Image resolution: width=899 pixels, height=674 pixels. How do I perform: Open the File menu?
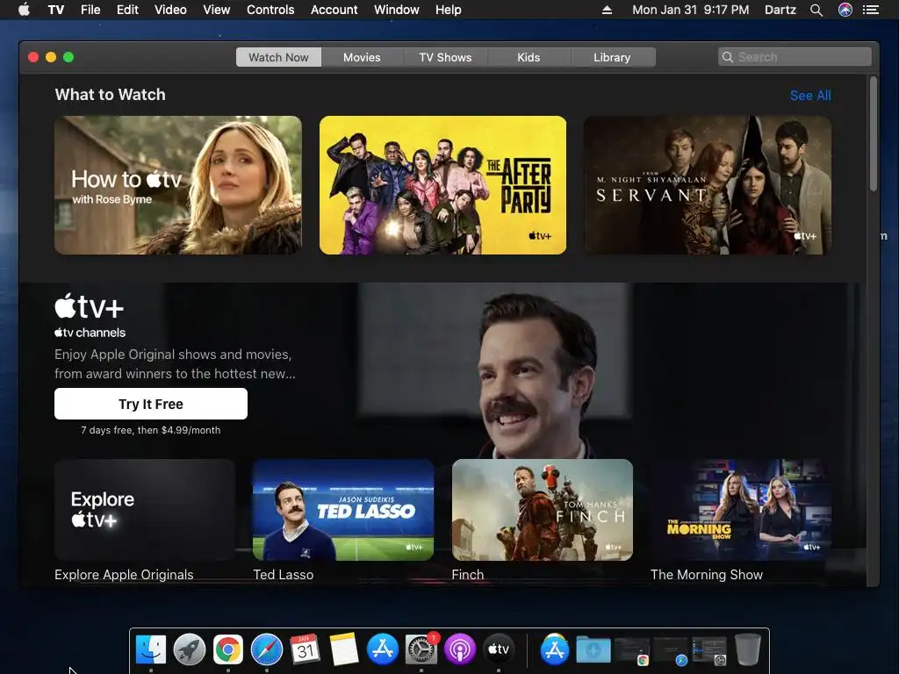coord(90,10)
